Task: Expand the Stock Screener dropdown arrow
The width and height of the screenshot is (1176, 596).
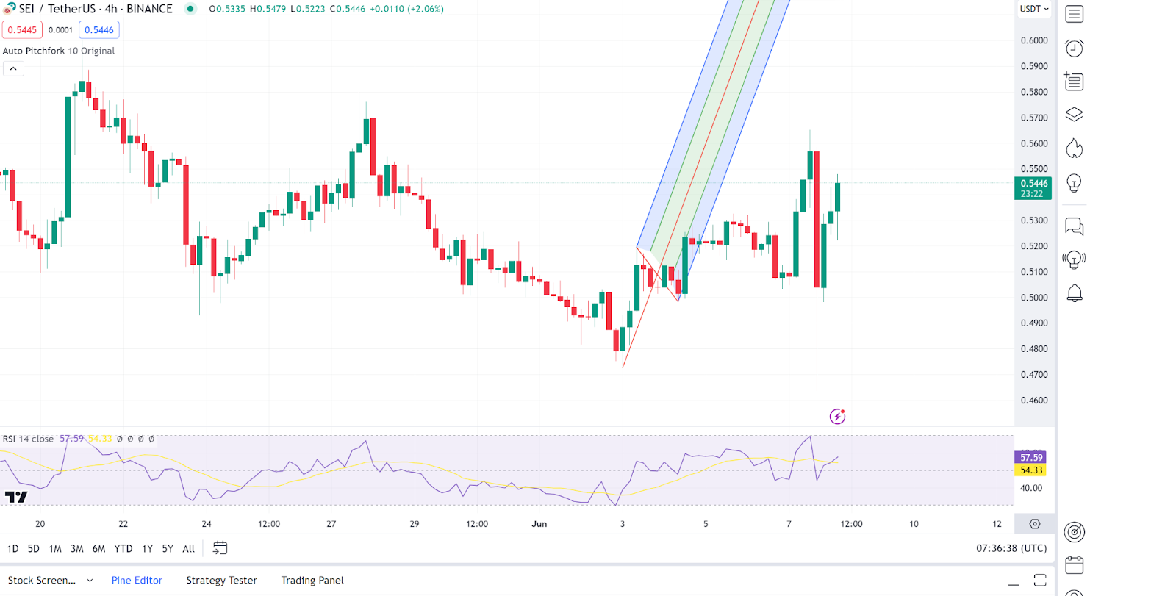Action: tap(90, 581)
